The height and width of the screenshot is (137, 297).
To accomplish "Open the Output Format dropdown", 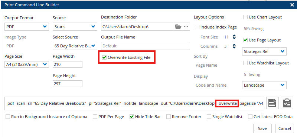I will click(x=26, y=27).
